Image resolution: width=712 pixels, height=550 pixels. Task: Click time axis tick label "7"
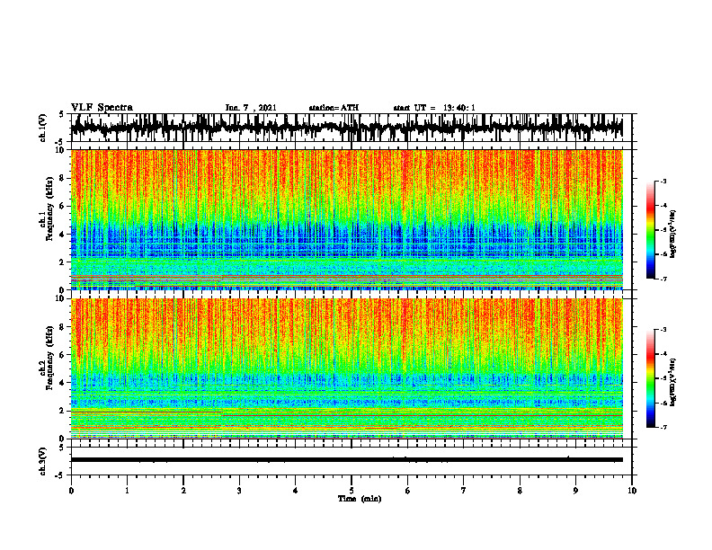click(464, 491)
